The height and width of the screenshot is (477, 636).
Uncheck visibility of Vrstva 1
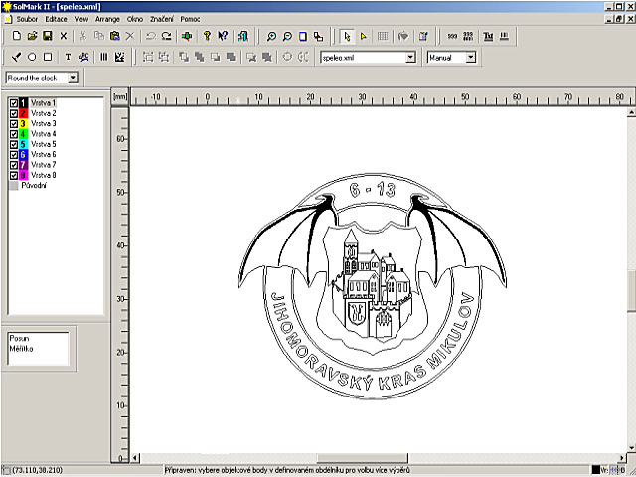click(13, 103)
